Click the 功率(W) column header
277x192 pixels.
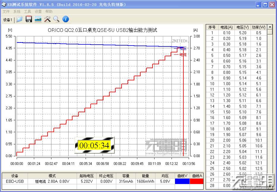259,27
